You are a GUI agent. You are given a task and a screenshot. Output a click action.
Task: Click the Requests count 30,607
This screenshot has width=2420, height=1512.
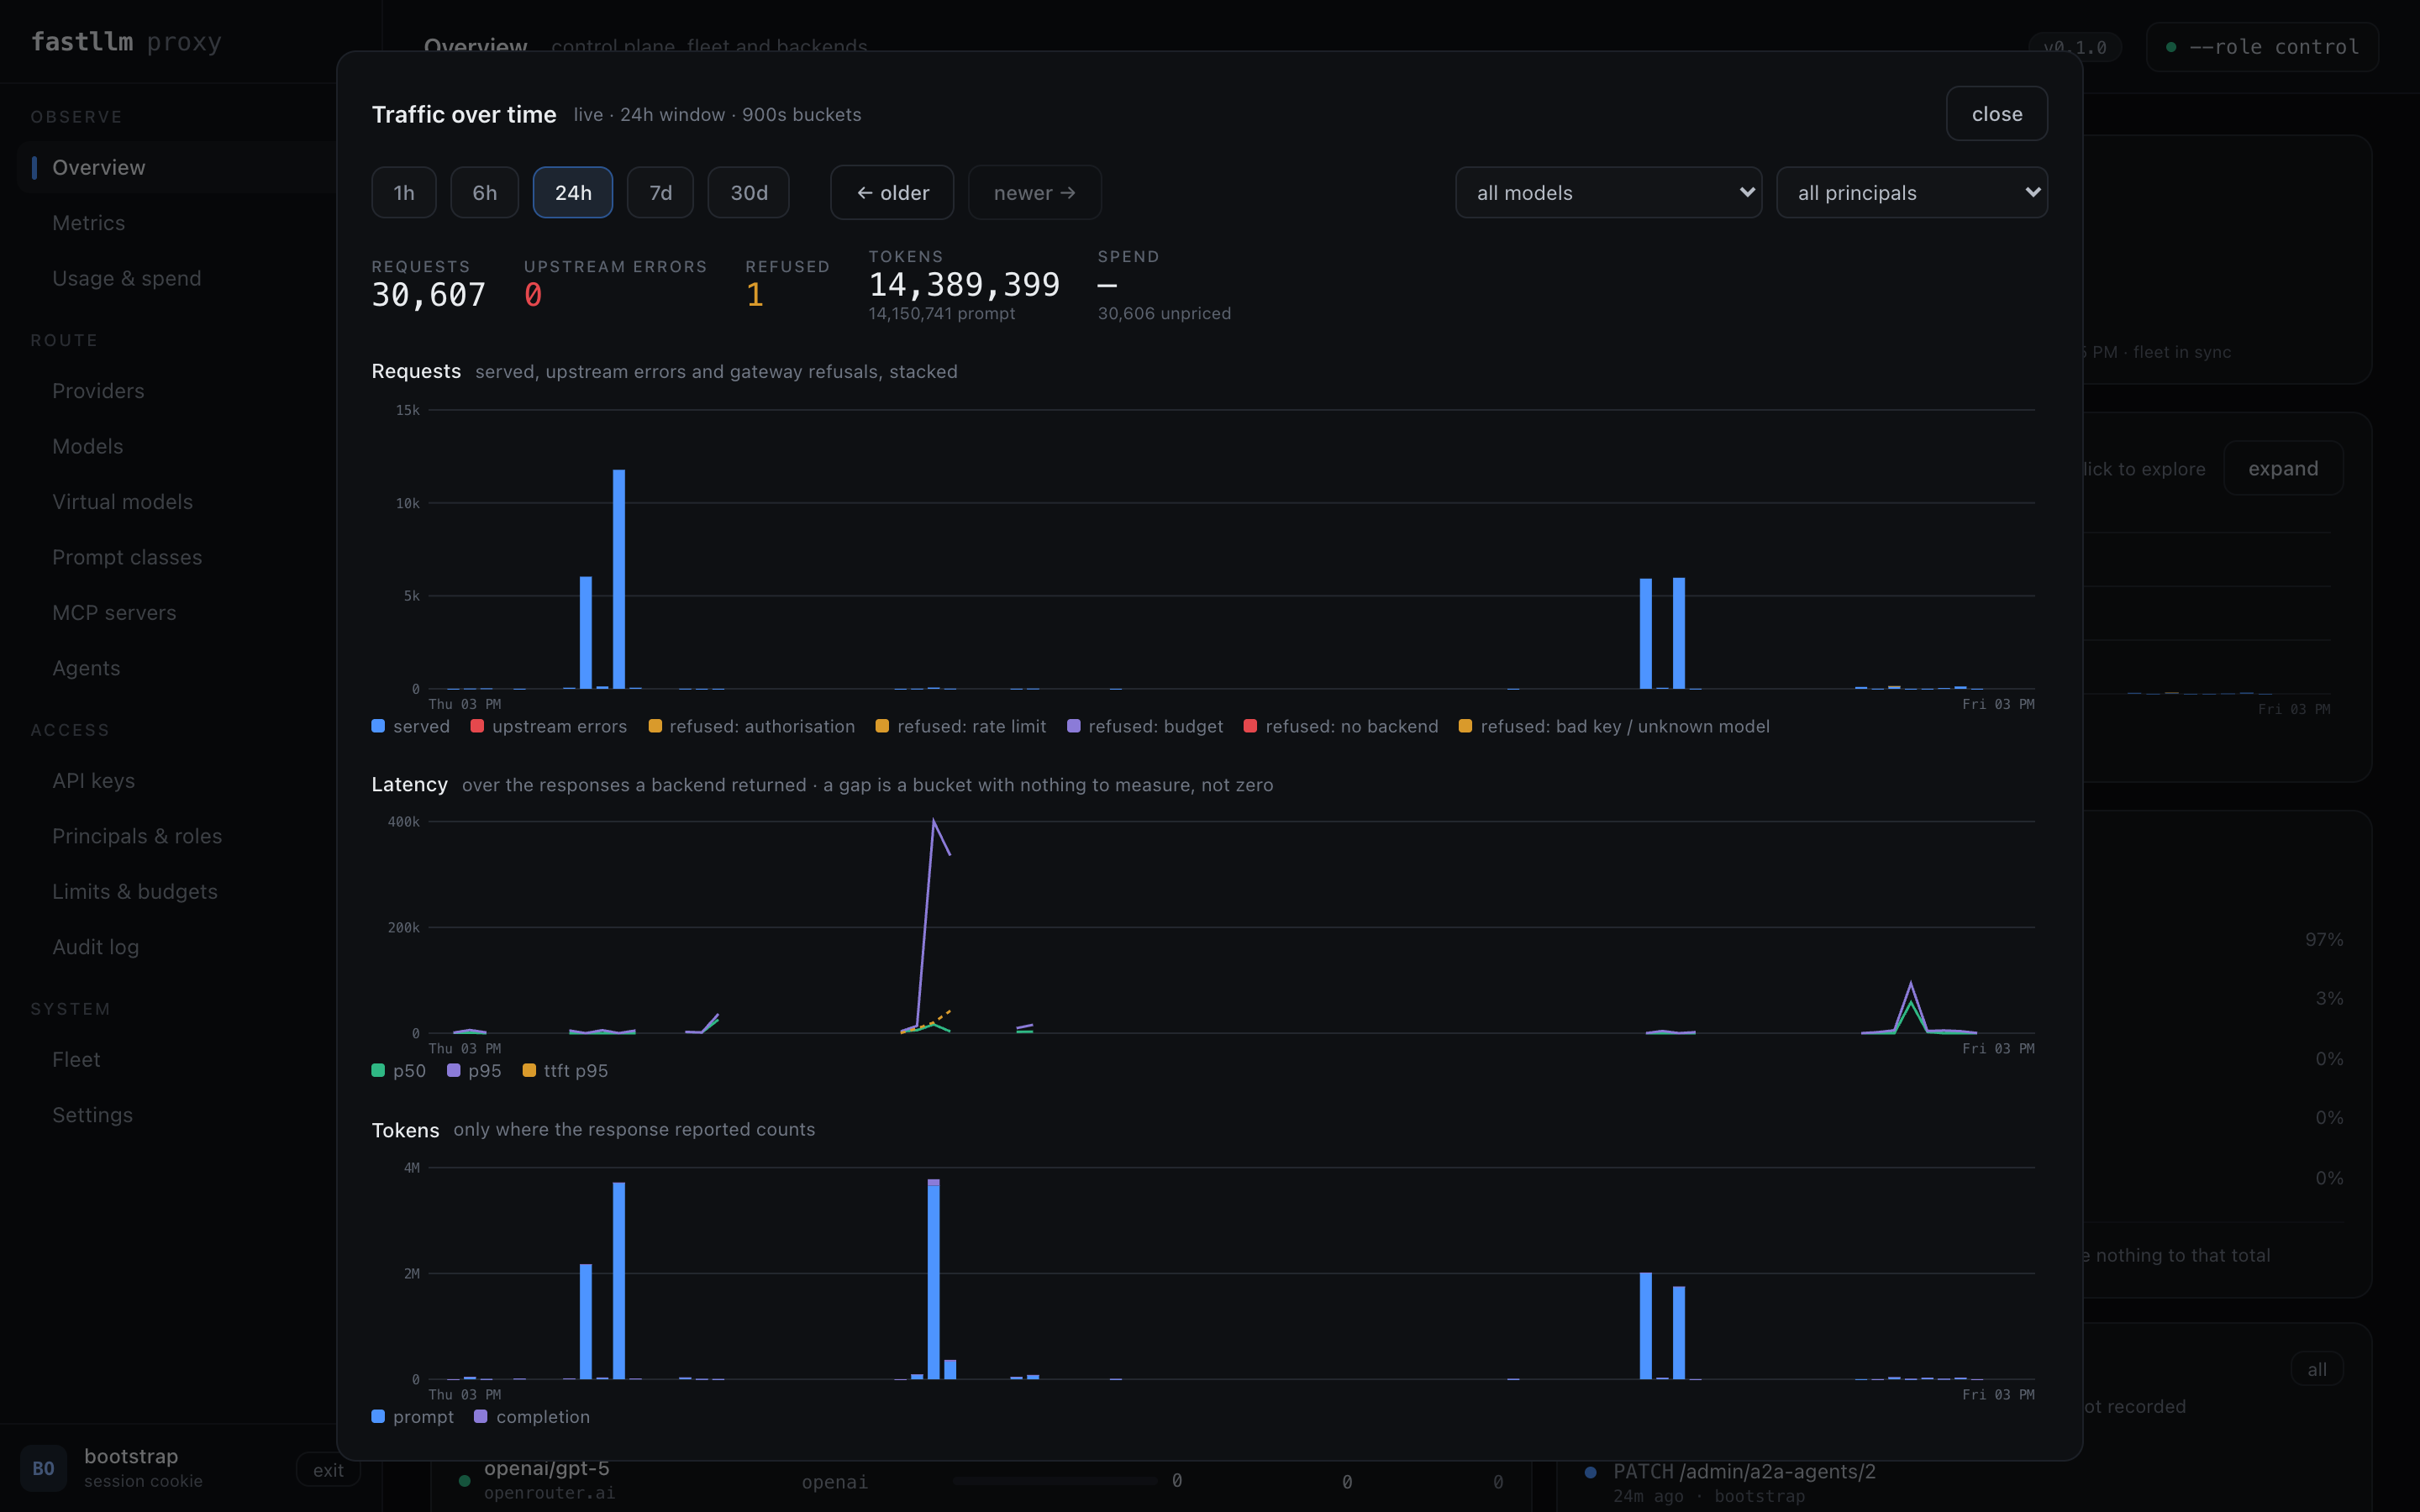pos(429,295)
